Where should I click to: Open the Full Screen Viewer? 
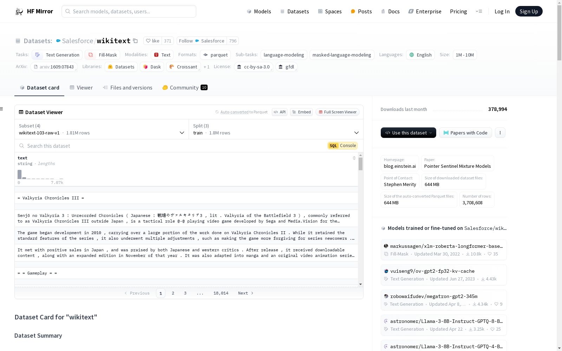(338, 112)
